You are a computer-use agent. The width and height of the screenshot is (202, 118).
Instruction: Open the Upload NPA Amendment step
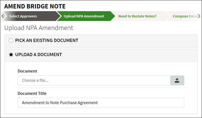(84, 16)
